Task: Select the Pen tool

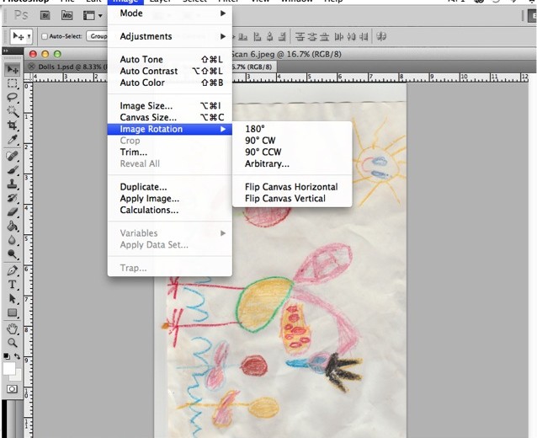Action: pos(13,270)
